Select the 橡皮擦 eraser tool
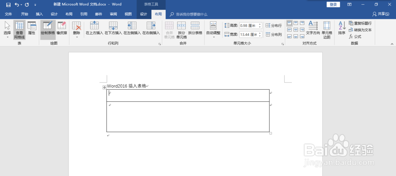Viewport: 396px width, 176px height. pos(62,28)
